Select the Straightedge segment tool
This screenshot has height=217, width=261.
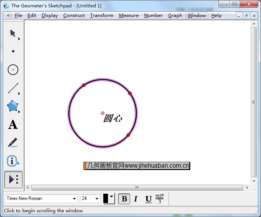13,88
